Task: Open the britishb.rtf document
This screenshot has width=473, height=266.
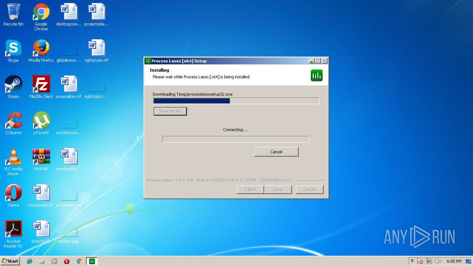Action: point(41,232)
